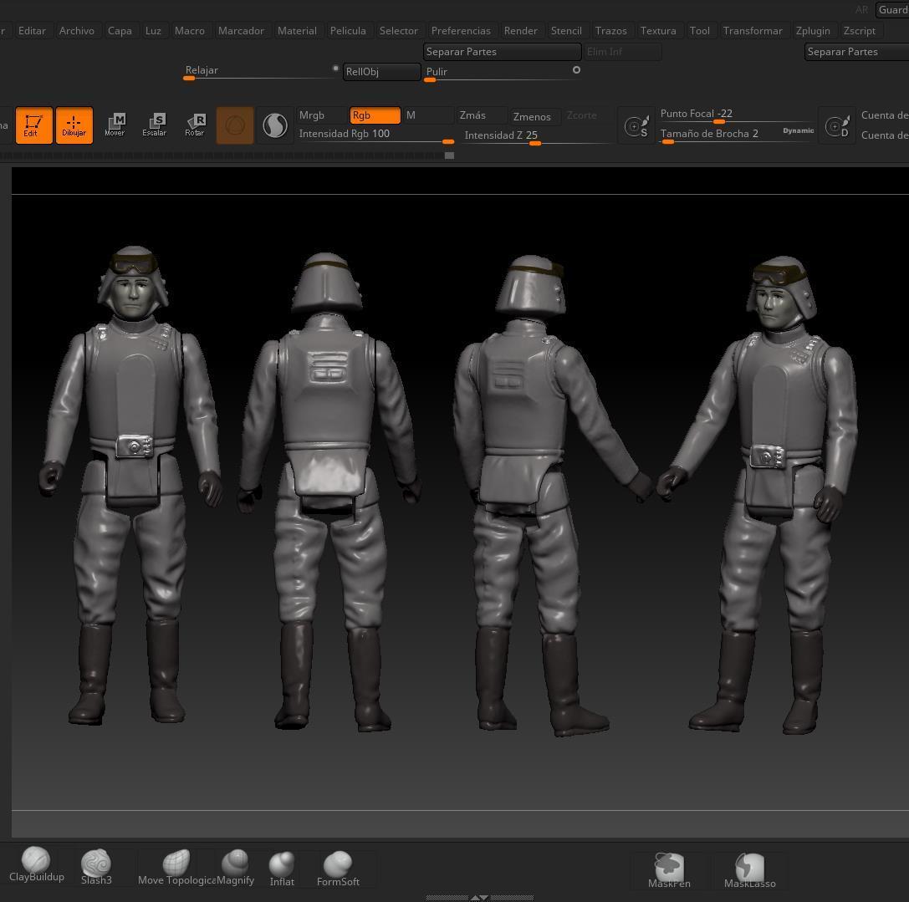Open the Preferencias menu
The width and height of the screenshot is (909, 902).
click(461, 31)
